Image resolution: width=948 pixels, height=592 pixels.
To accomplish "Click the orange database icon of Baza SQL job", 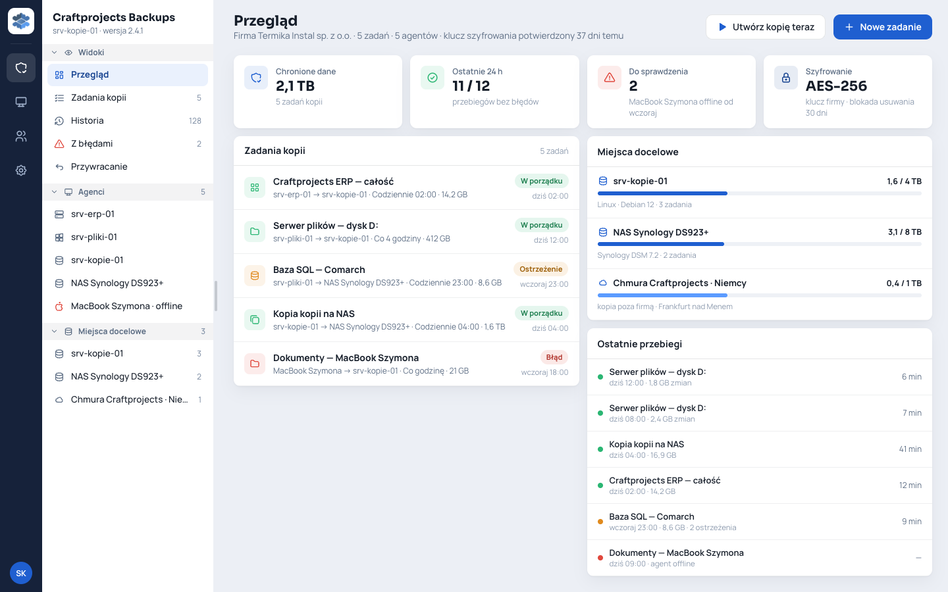I will click(x=255, y=276).
